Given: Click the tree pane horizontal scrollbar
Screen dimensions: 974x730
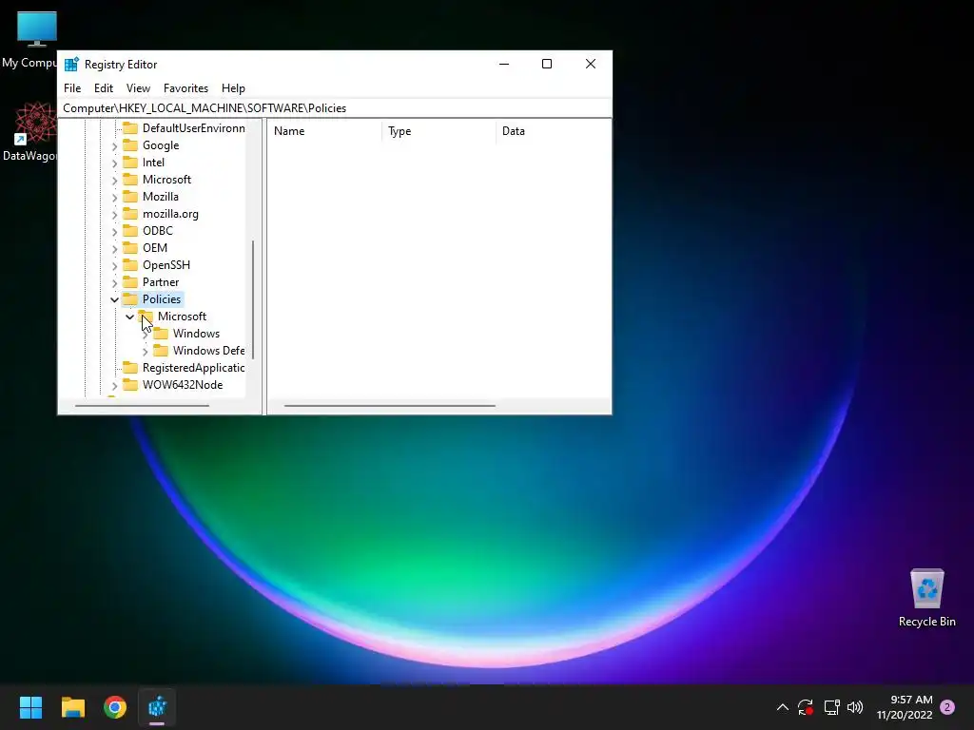Looking at the screenshot, I should coord(142,406).
